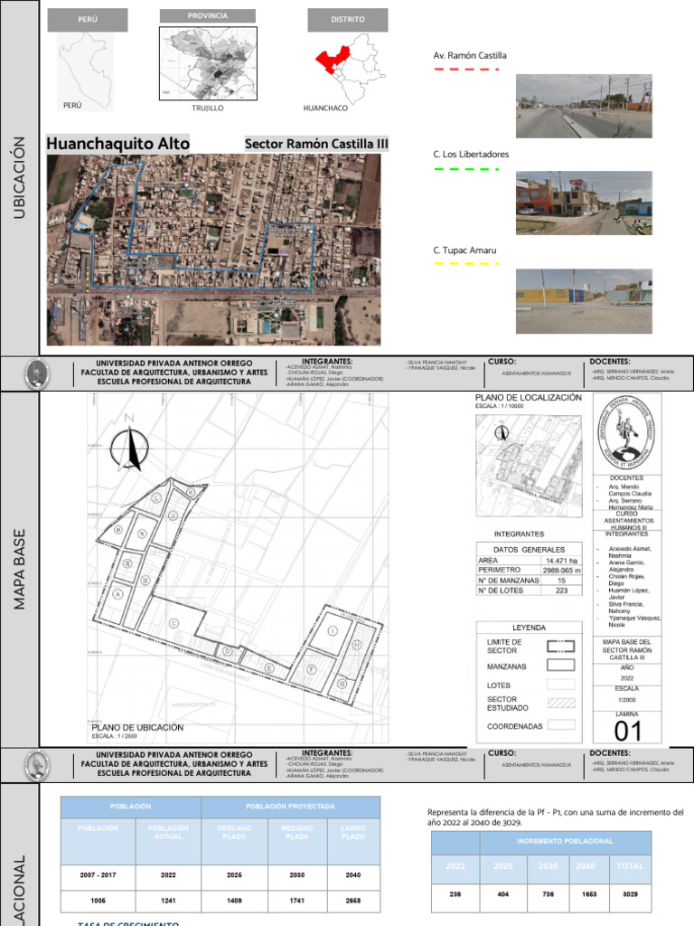Open the Av. Ramón Castilla street photo
Screen dimensions: 694x926
click(x=584, y=106)
